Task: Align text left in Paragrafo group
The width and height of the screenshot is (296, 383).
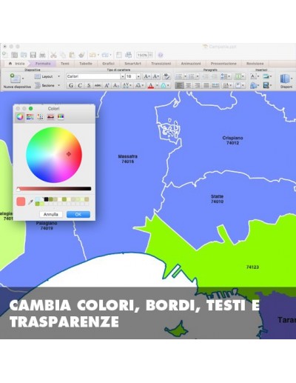Action: (179, 85)
